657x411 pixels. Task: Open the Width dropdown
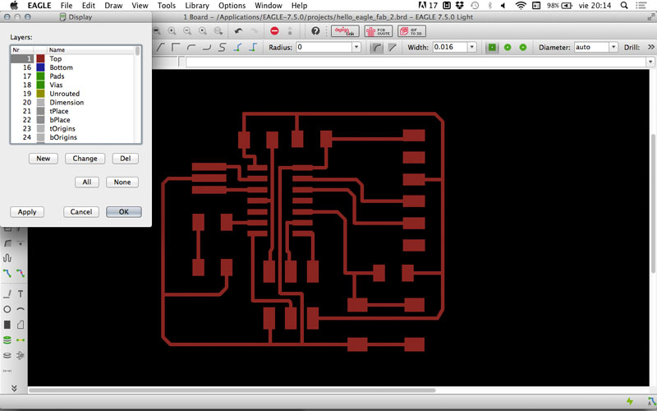(471, 48)
